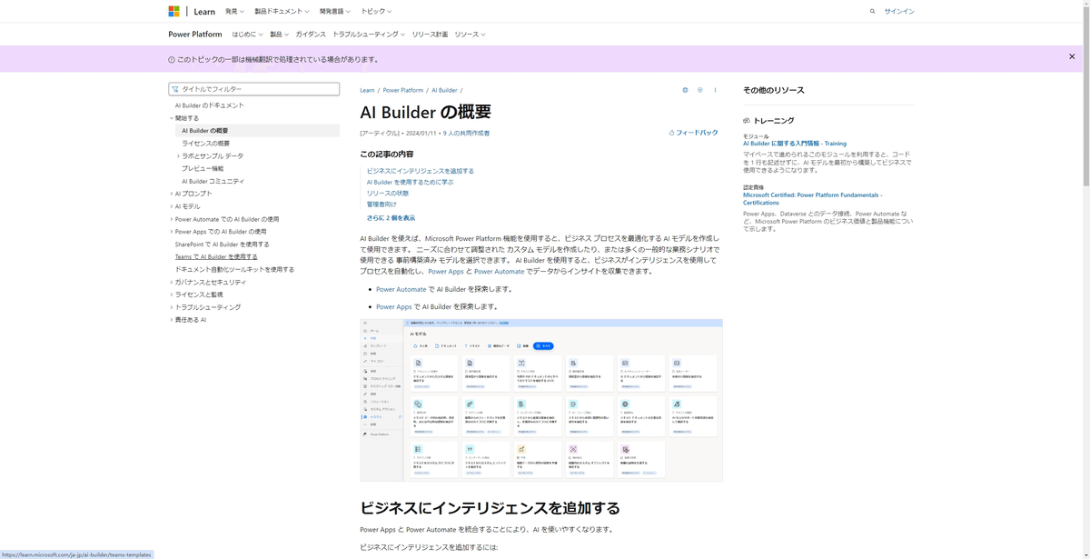Select リリース計画 in the navigation bar
Viewport: 1090px width, 559px height.
point(430,35)
